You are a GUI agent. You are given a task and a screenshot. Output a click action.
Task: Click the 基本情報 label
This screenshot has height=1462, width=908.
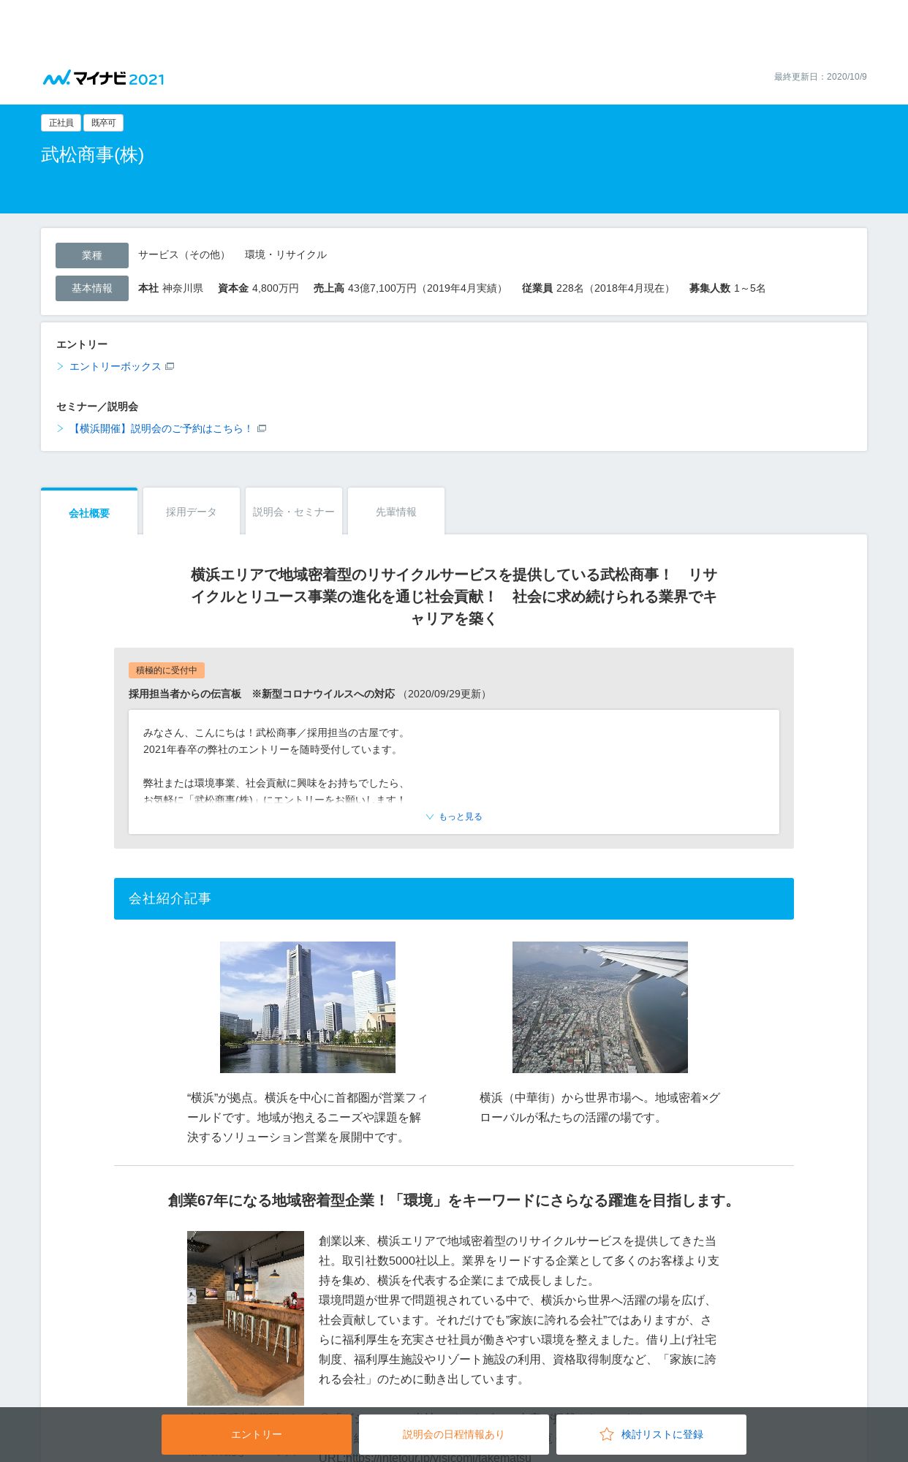pos(92,288)
